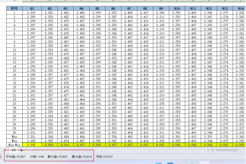The height and width of the screenshot is (164, 246).
Task: Add a new sheet with the plus icon
Action: click(21, 150)
